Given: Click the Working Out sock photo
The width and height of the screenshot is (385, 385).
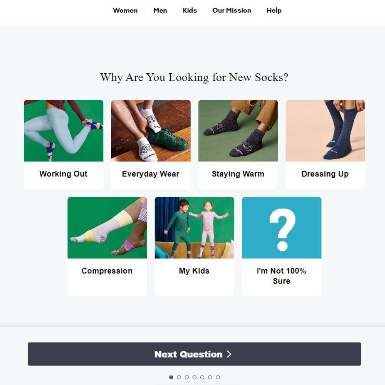Looking at the screenshot, I should (x=64, y=130).
